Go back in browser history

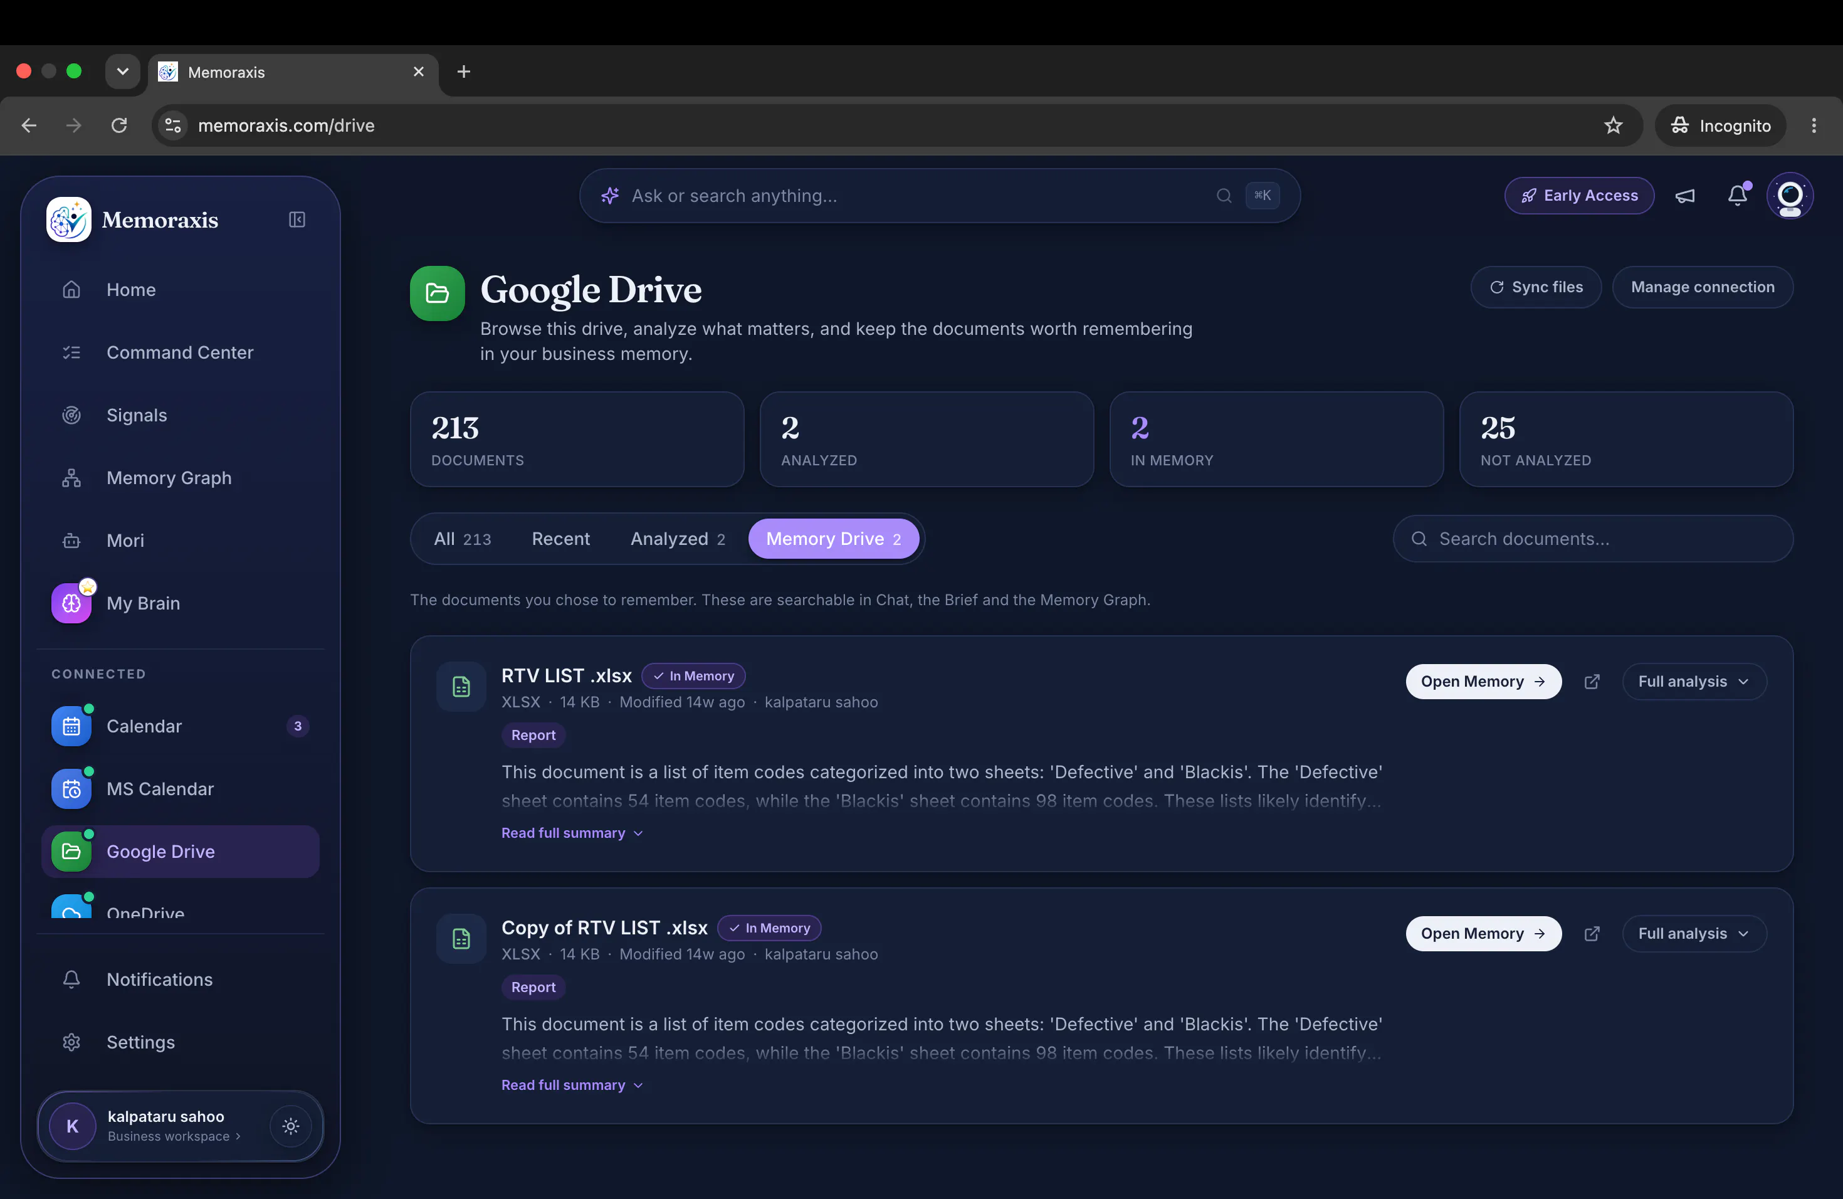[x=29, y=125]
